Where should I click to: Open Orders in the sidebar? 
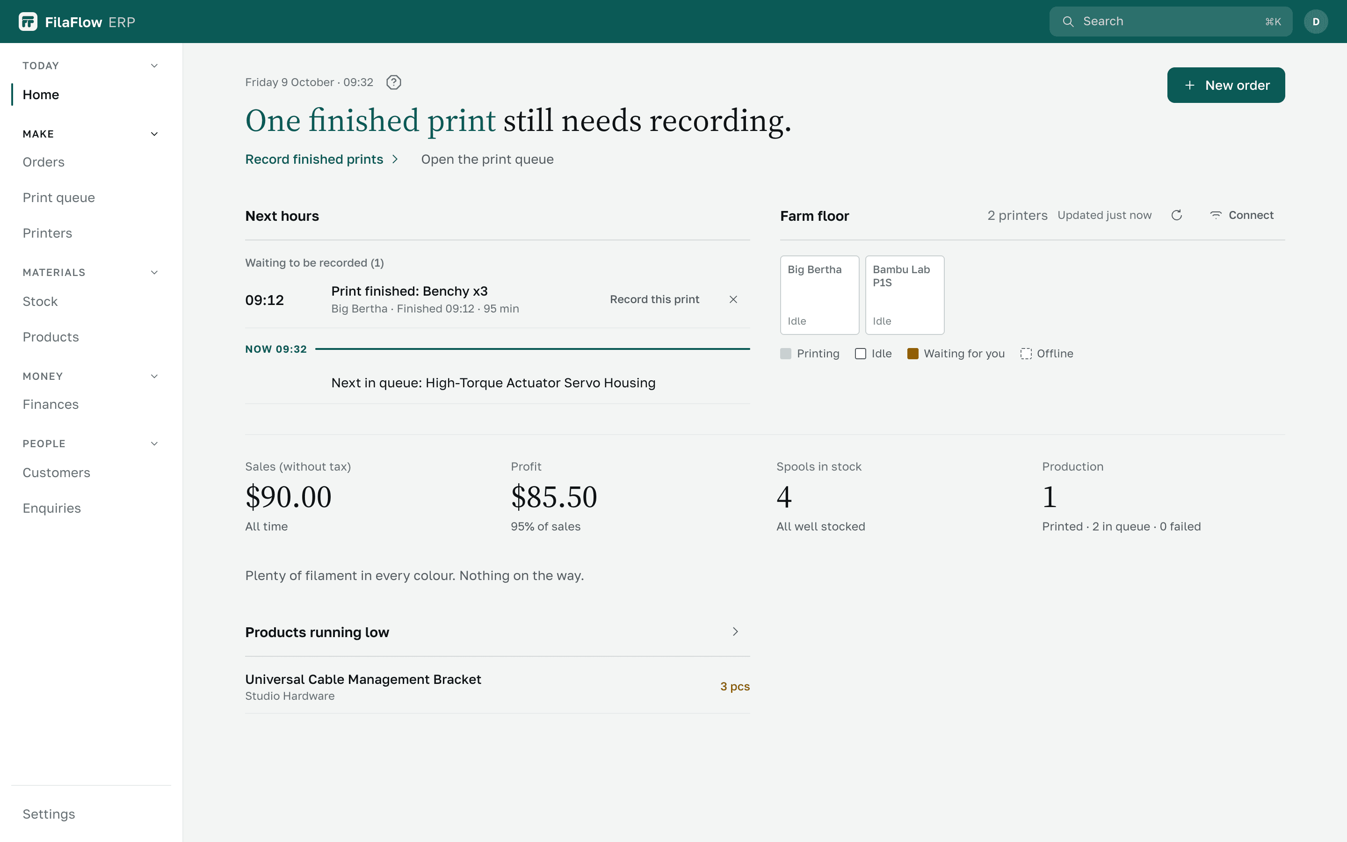pyautogui.click(x=43, y=162)
